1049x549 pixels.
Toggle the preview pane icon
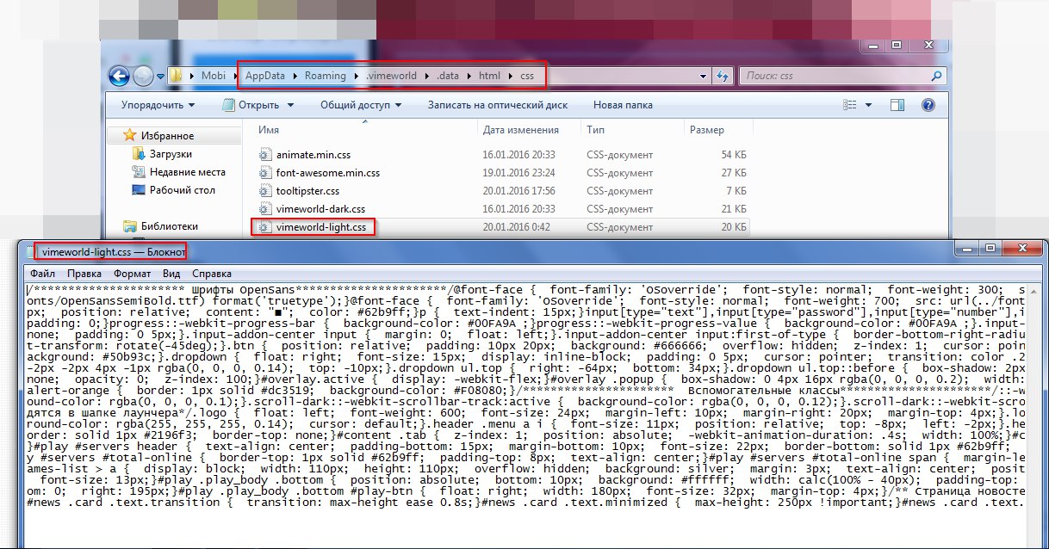(x=897, y=105)
